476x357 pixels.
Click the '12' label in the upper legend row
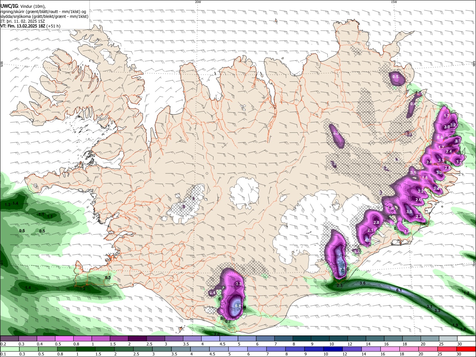(350, 344)
